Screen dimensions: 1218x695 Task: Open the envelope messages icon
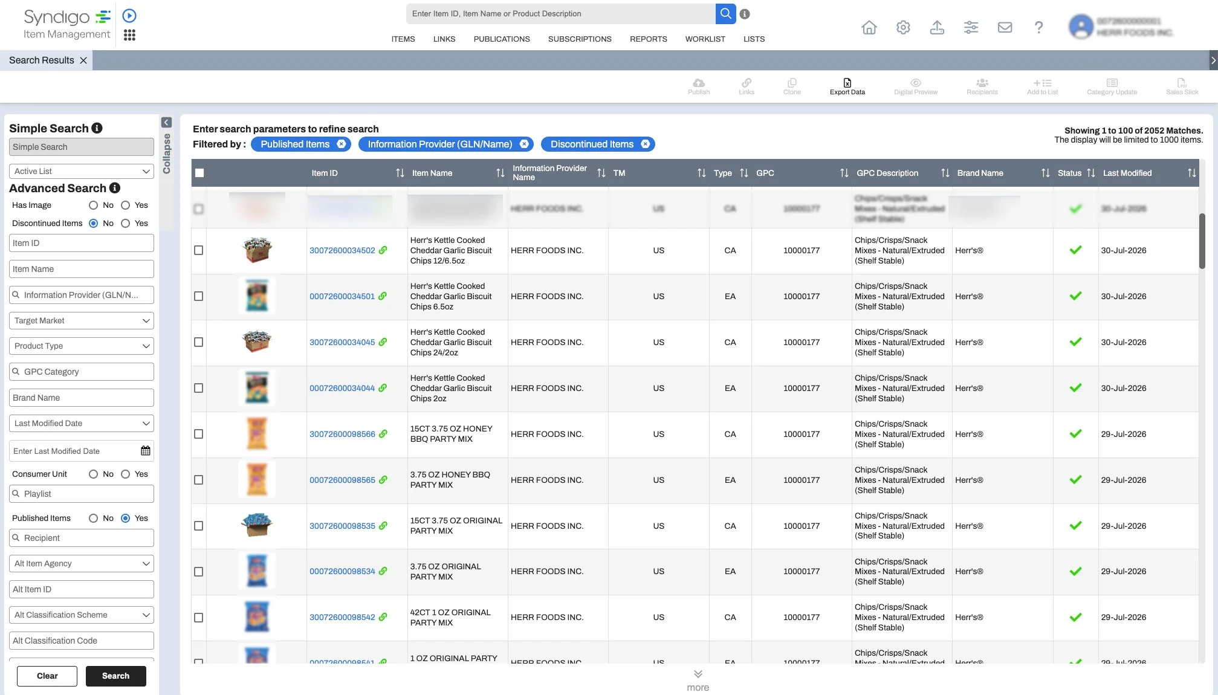(1005, 27)
